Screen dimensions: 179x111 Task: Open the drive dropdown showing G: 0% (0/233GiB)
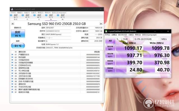tap(147, 39)
